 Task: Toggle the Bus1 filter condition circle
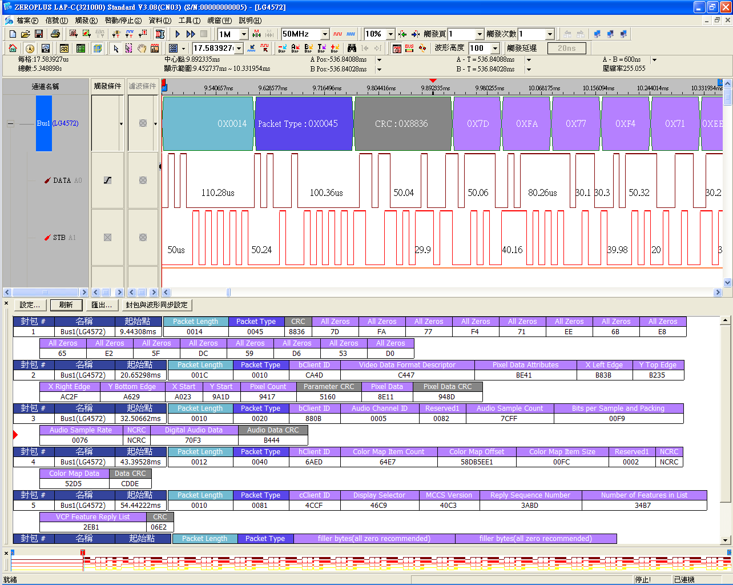[143, 123]
